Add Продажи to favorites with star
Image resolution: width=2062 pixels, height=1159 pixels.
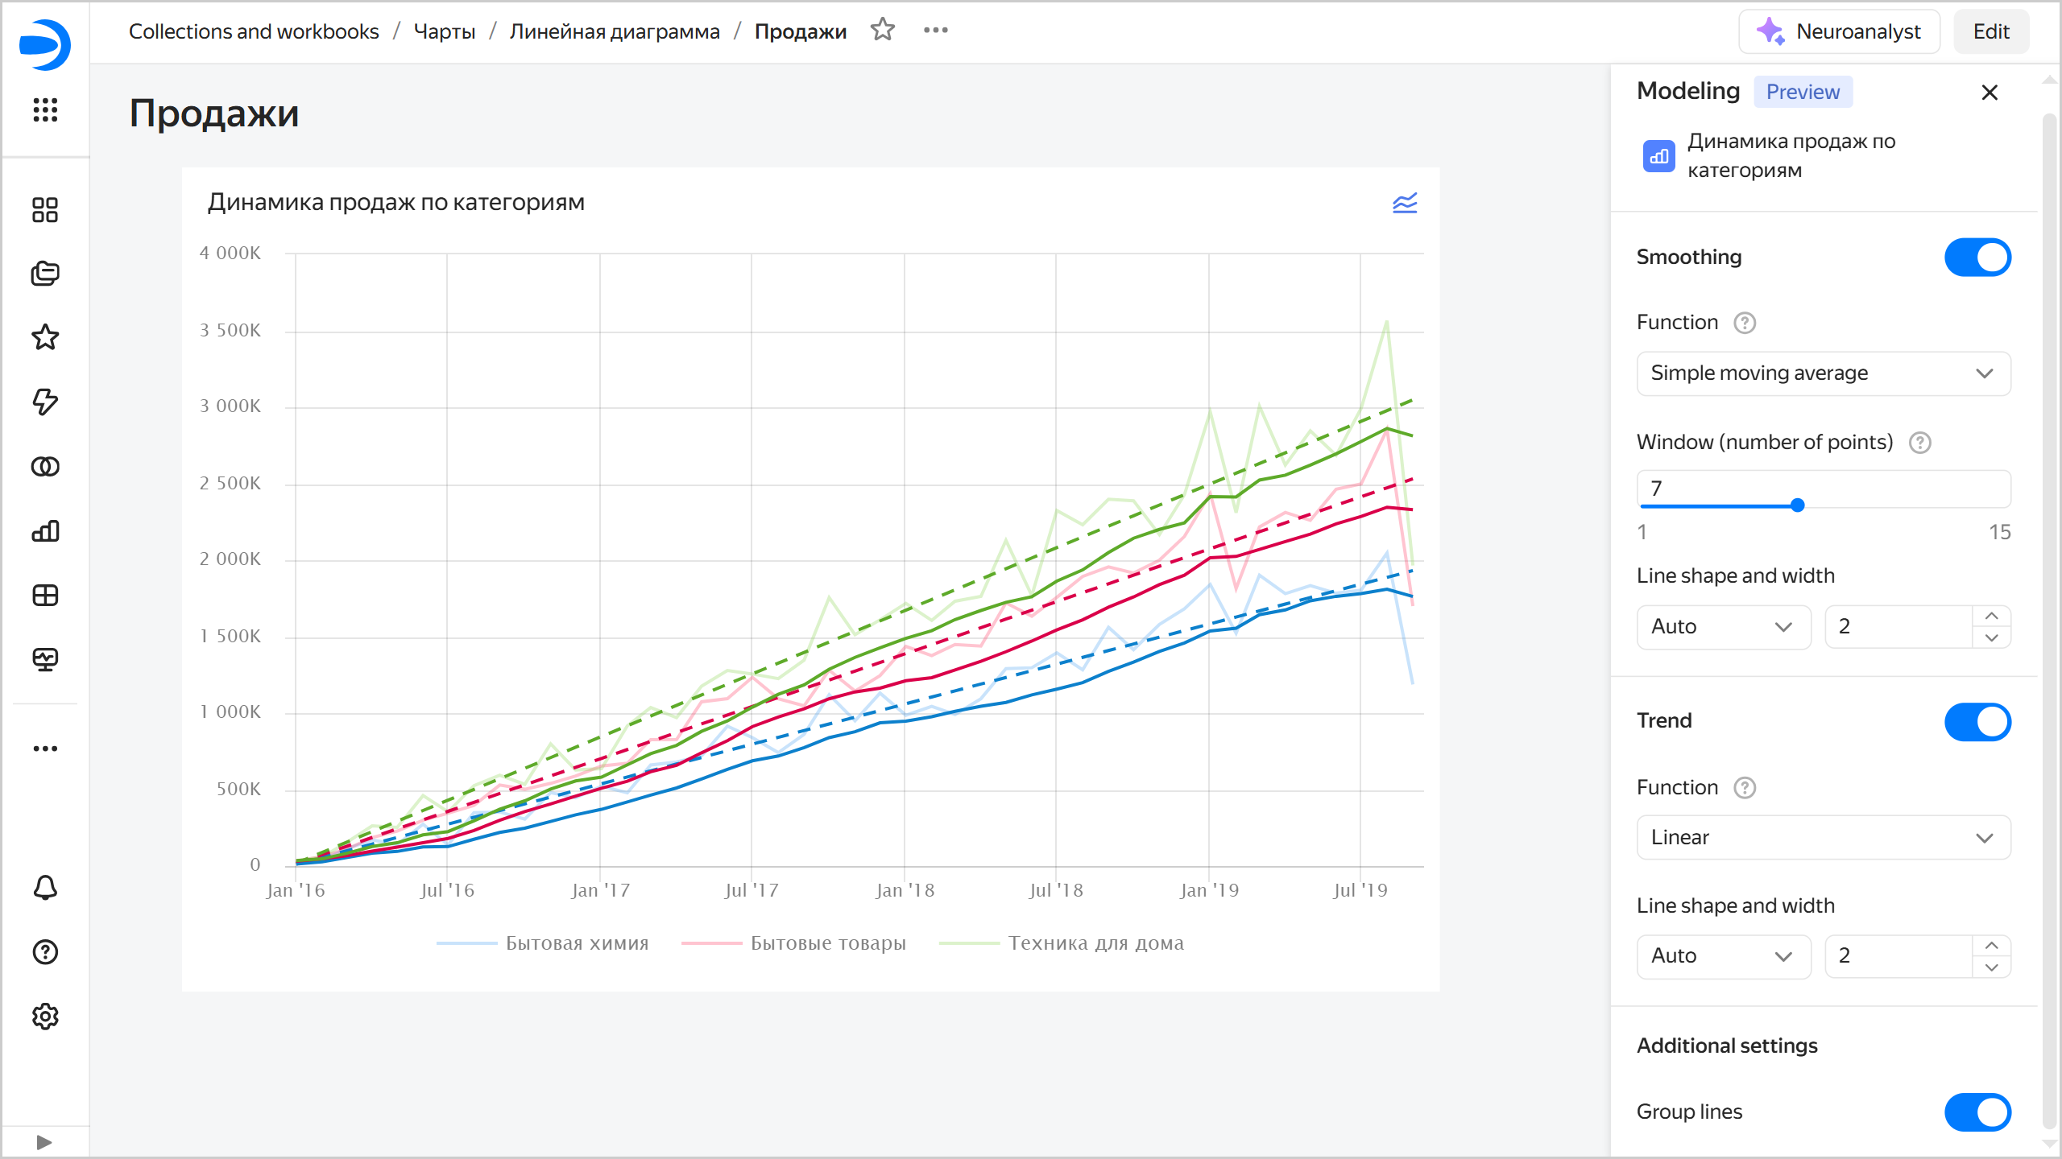click(x=883, y=31)
